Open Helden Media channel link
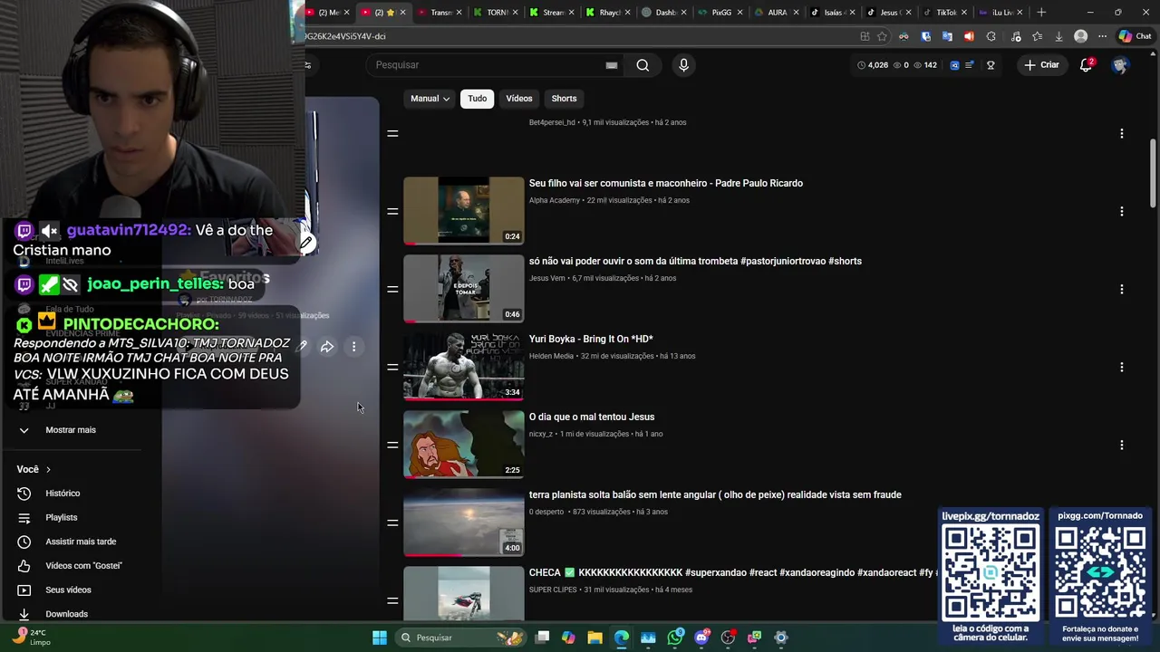This screenshot has height=652, width=1160. click(x=551, y=356)
